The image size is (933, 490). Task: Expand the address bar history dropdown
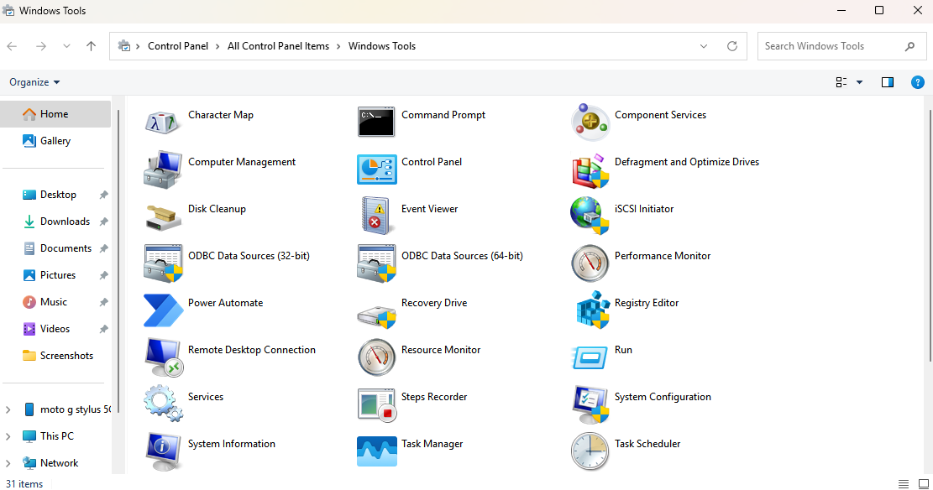point(704,46)
